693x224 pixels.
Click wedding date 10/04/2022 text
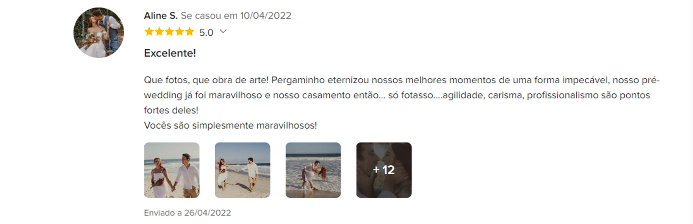point(266,16)
